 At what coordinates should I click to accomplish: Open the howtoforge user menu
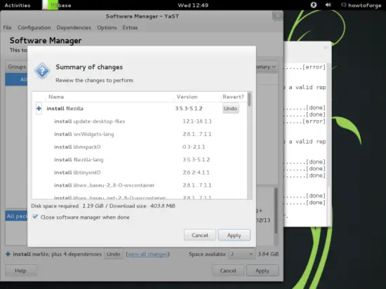(361, 5)
